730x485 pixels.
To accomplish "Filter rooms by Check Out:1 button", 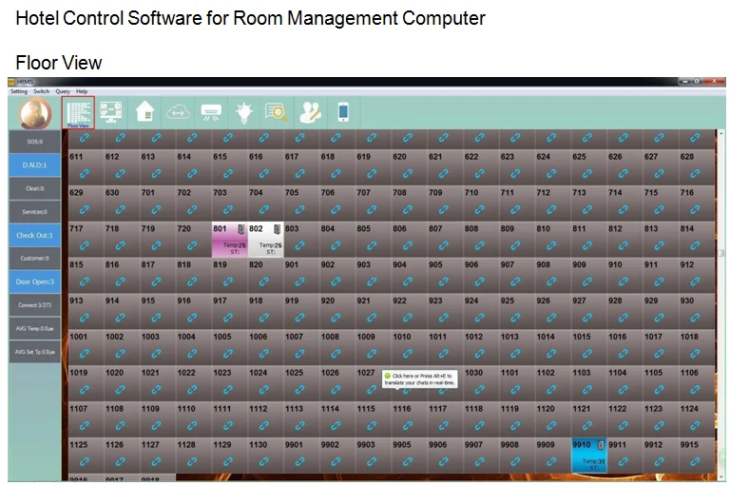I will [x=35, y=235].
